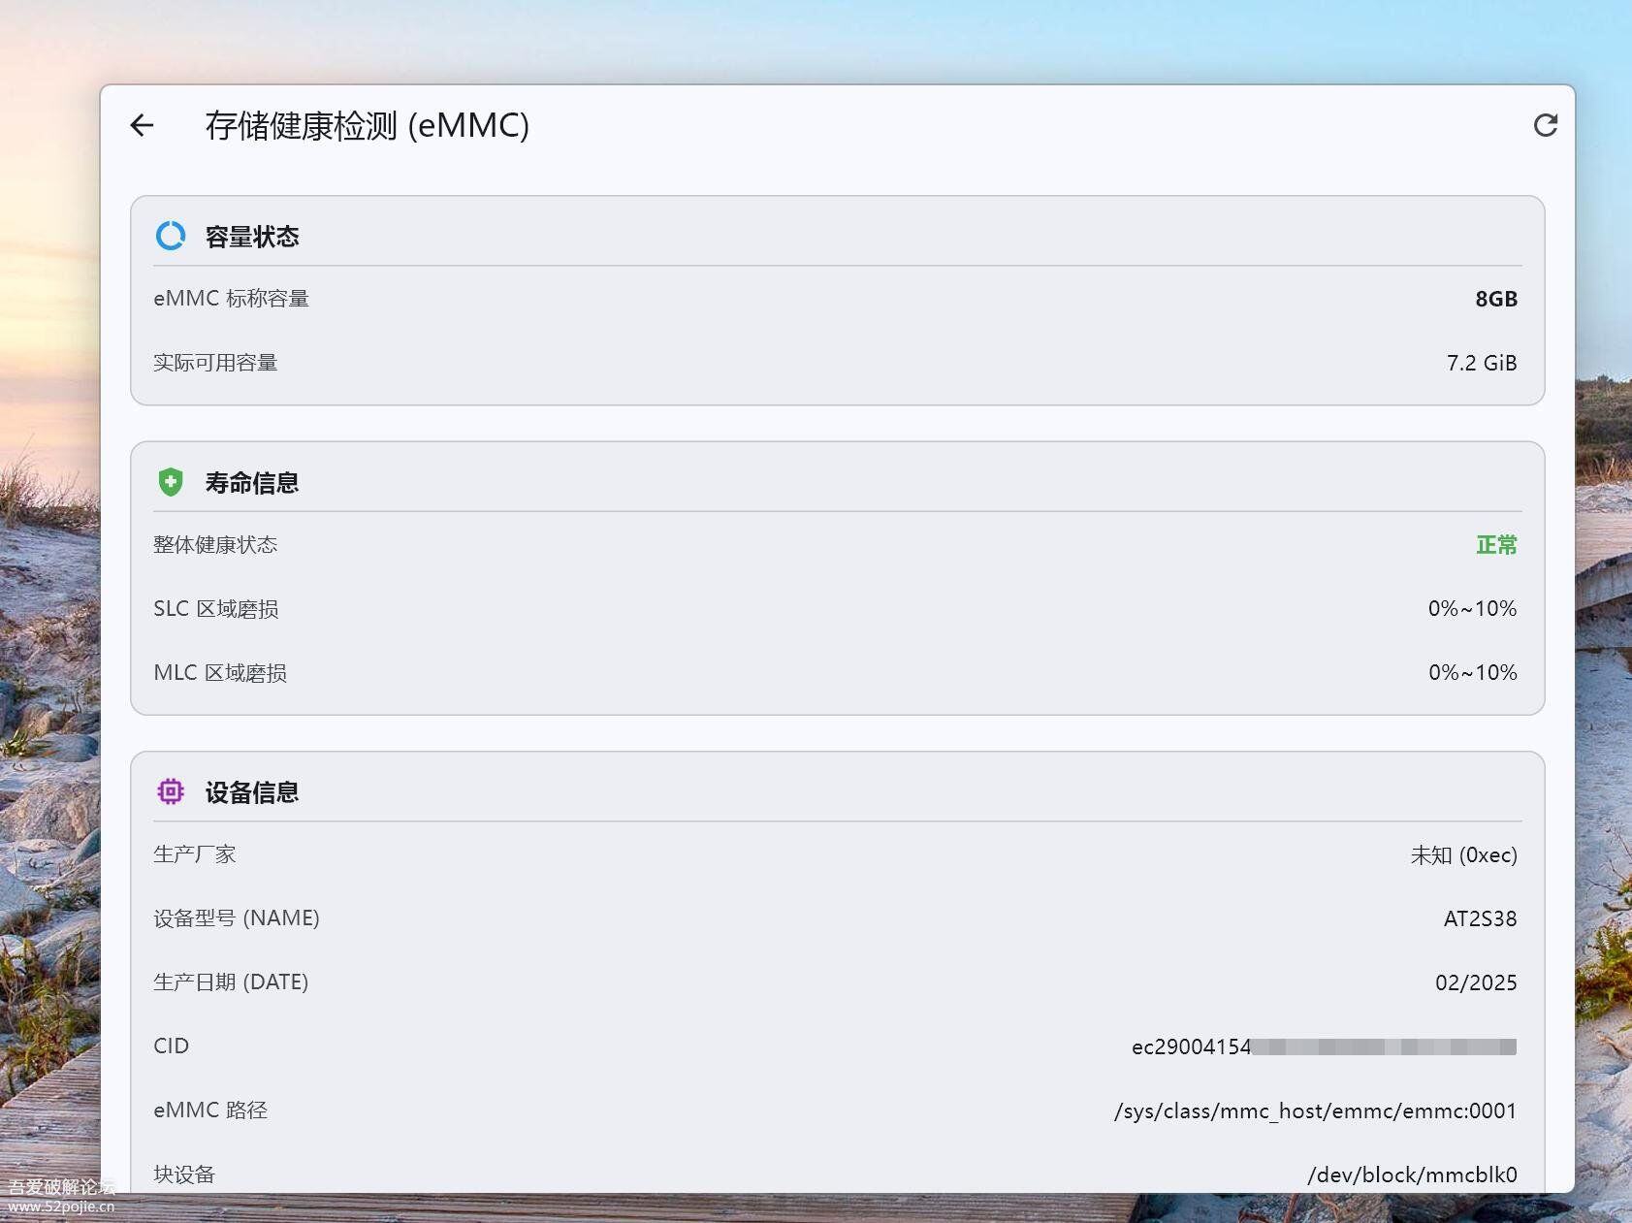Click the green shield lifespan icon
Image resolution: width=1632 pixels, height=1223 pixels.
[x=171, y=482]
